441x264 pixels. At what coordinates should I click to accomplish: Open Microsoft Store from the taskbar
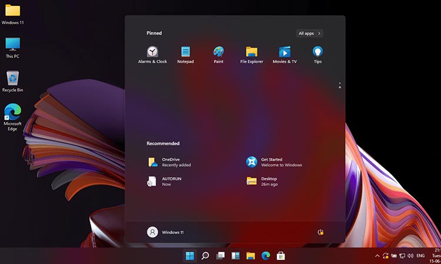coord(280,256)
